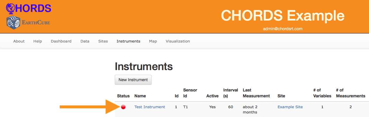Open the Data page
The height and width of the screenshot is (117, 369).
point(85,41)
